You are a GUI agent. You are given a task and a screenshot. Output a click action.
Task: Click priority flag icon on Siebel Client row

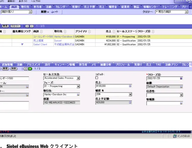[x=22, y=45]
